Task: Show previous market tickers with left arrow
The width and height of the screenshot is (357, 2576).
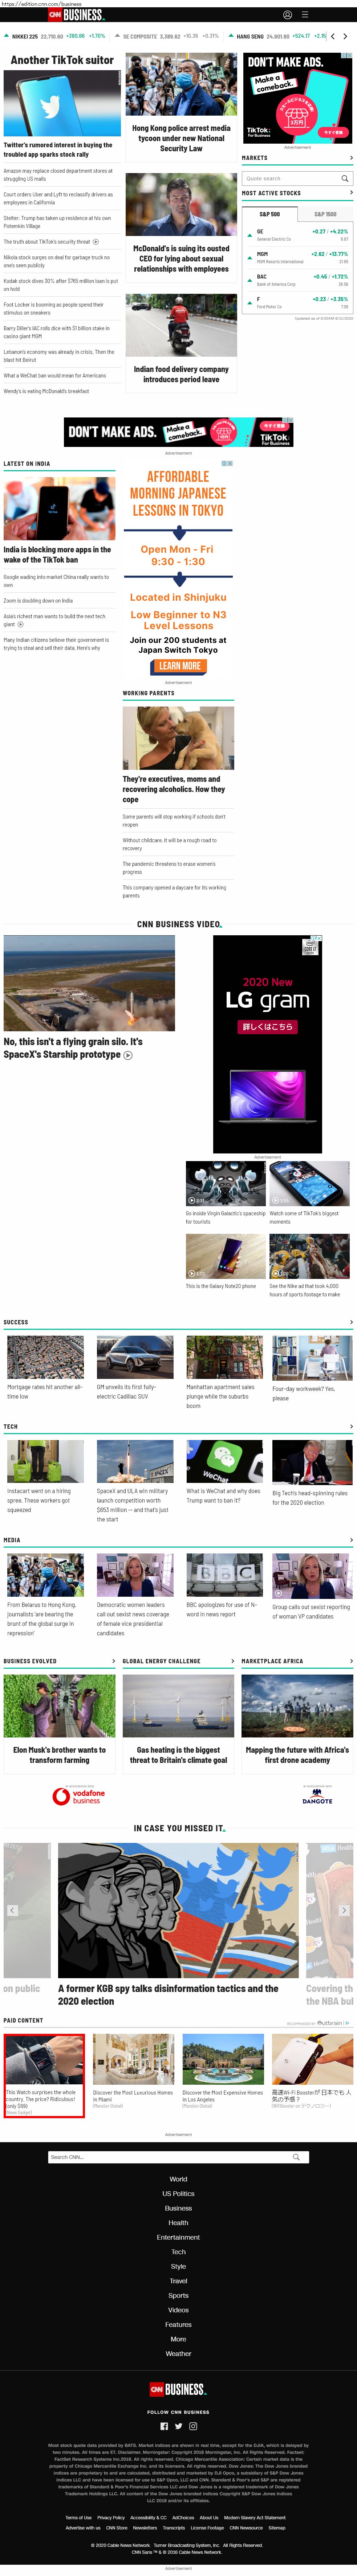Action: tap(333, 36)
